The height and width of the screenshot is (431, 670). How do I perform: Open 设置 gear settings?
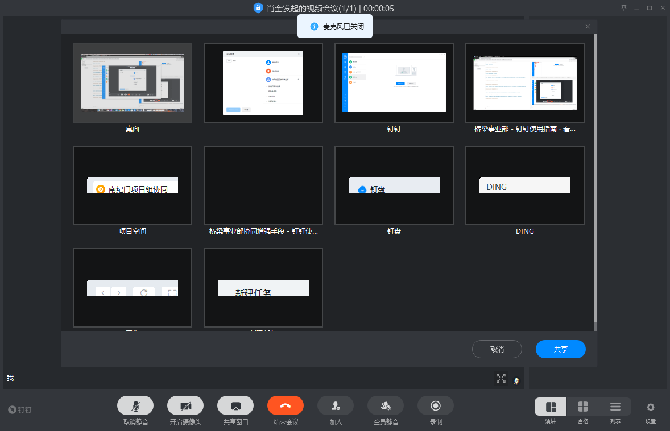tap(650, 408)
